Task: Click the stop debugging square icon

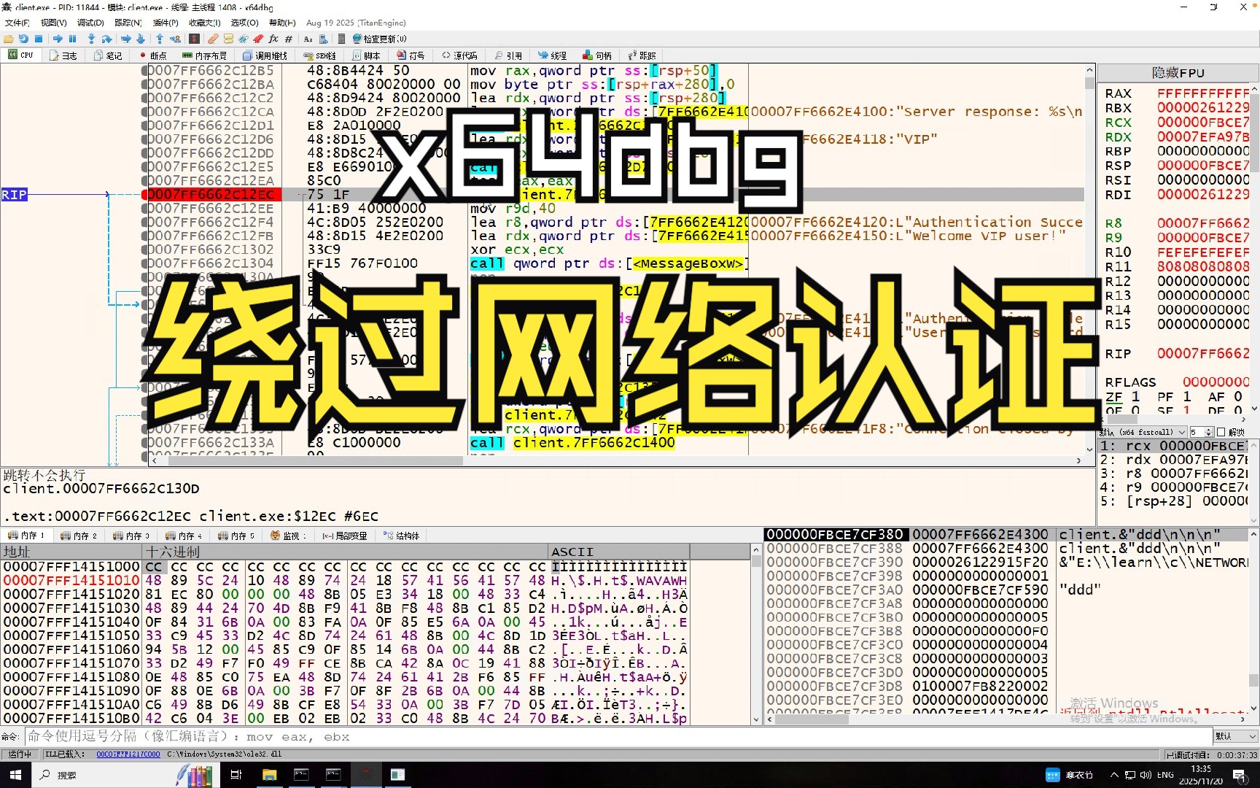Action: [39, 39]
